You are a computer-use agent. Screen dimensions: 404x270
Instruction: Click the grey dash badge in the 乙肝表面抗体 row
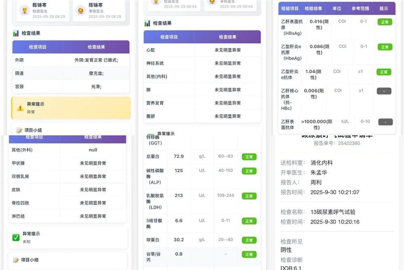[x=385, y=122]
